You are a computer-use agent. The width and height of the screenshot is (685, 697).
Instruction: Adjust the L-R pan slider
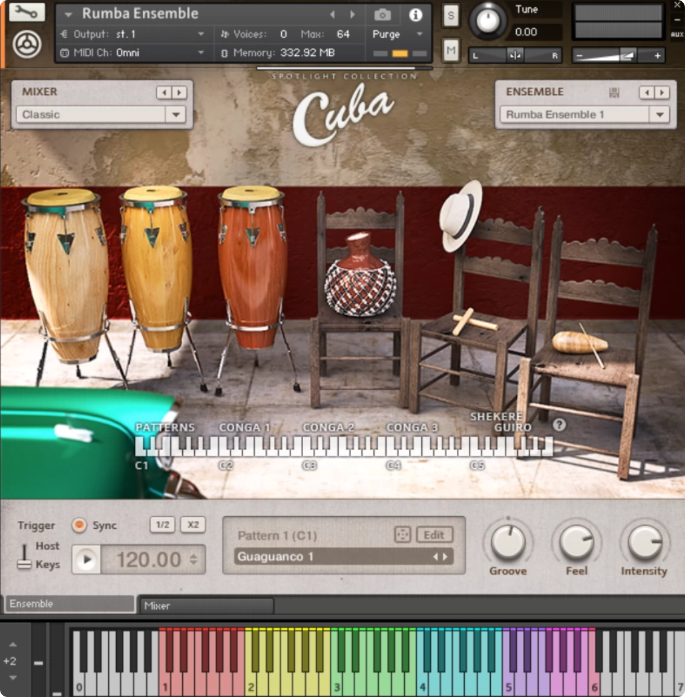515,56
